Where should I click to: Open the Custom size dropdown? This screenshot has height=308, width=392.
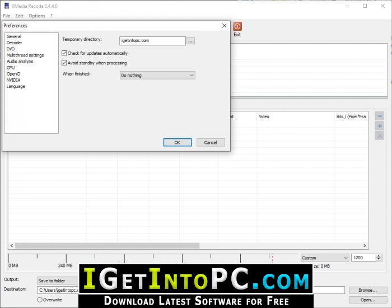tap(324, 258)
